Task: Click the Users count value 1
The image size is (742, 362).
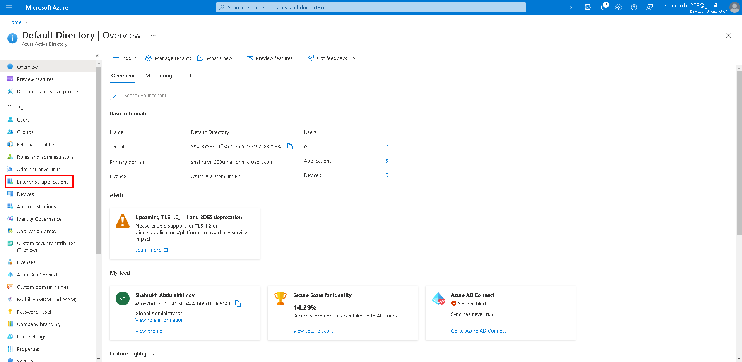Action: pos(386,132)
